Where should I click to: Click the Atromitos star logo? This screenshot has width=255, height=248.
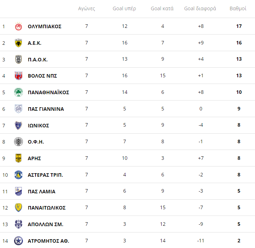tap(18, 241)
